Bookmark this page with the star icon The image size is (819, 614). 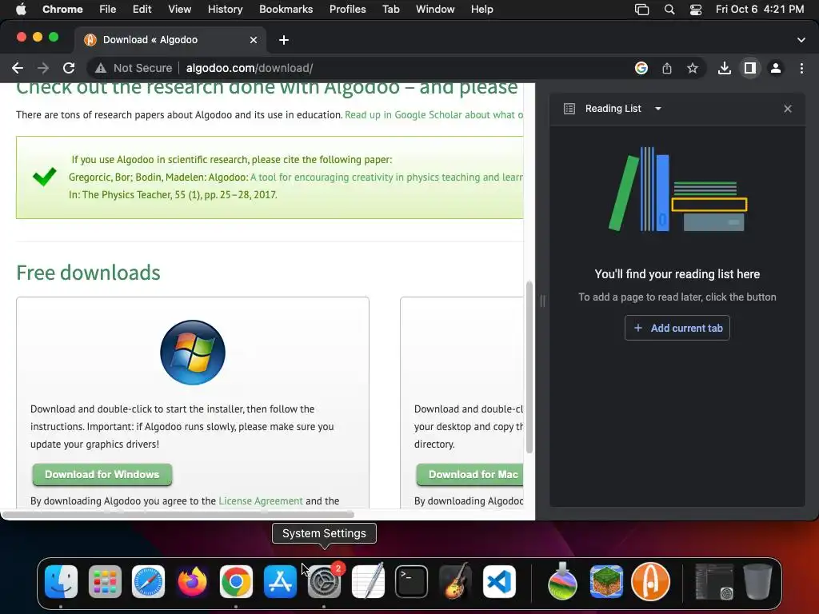[692, 68]
